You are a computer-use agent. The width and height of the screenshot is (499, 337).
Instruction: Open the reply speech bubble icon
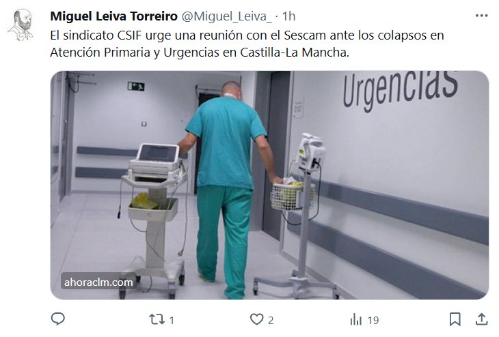(x=58, y=319)
